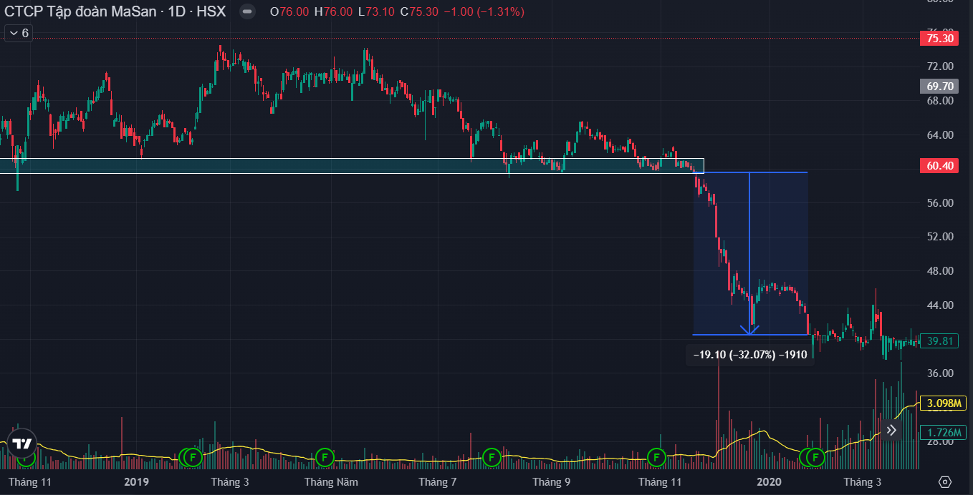The height and width of the screenshot is (495, 973).
Task: Select the yellow 3.098M volume label
Action: point(944,403)
